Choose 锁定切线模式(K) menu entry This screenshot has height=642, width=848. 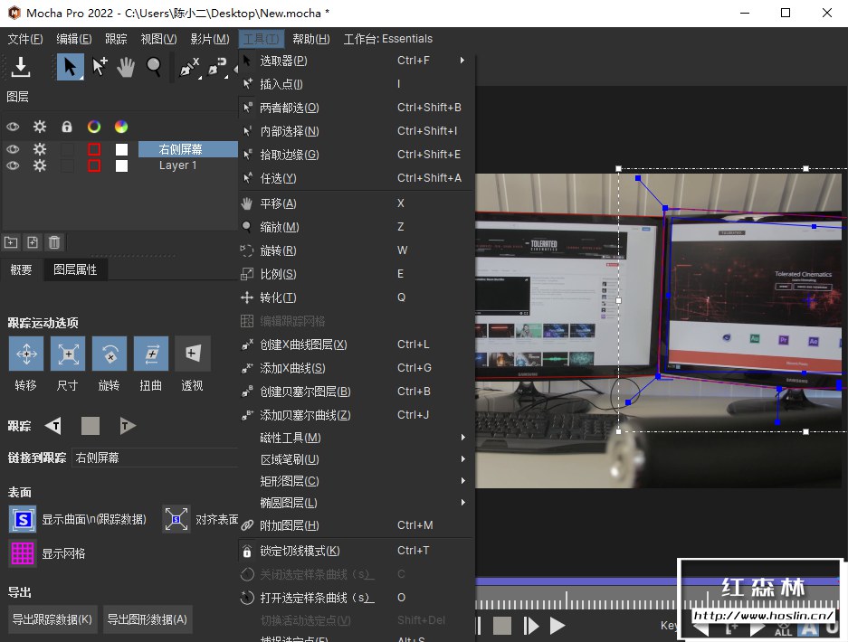click(357, 551)
